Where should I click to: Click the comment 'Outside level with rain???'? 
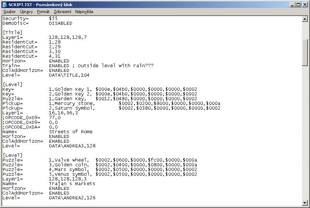[116, 66]
